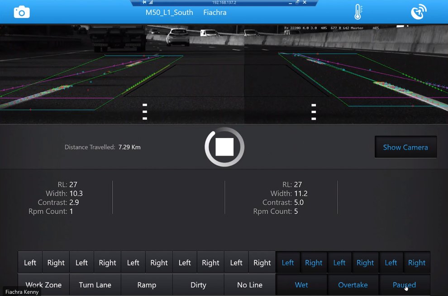Click the Show Camera button
This screenshot has width=448, height=296.
406,147
